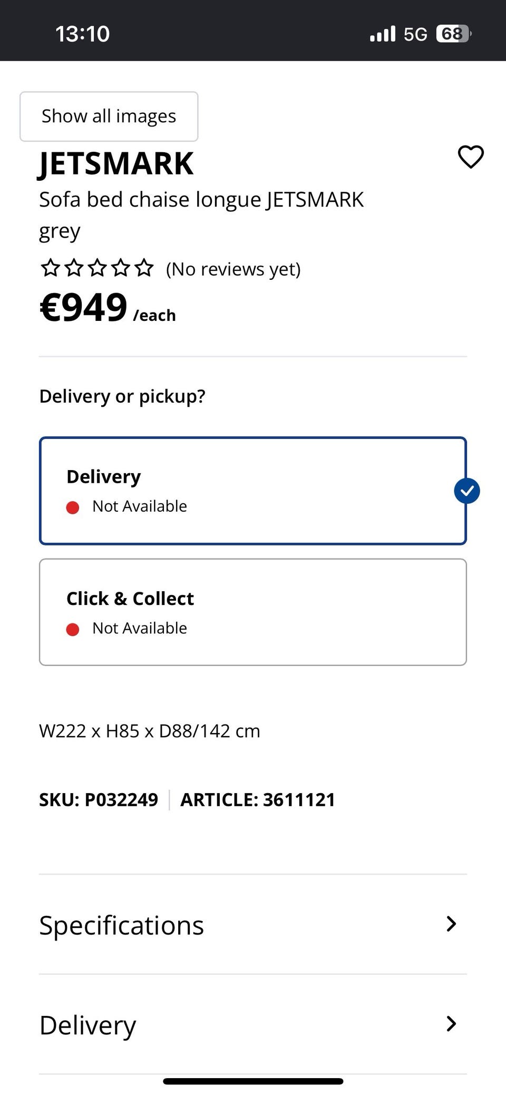Tap the SKU P032249 label
The image size is (506, 1095).
[99, 800]
